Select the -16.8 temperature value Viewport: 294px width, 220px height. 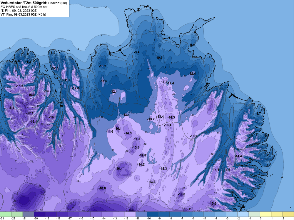(102, 188)
